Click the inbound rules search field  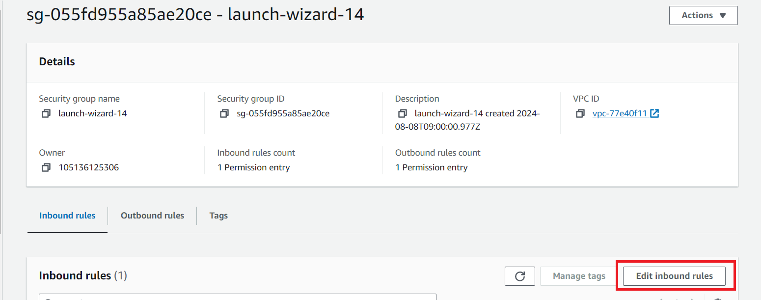coord(238,298)
